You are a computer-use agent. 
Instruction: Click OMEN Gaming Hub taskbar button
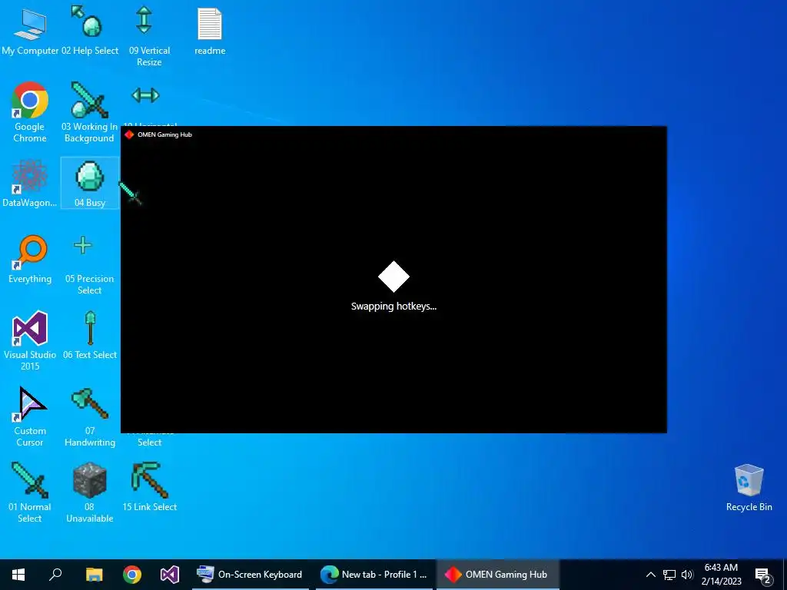coord(497,575)
